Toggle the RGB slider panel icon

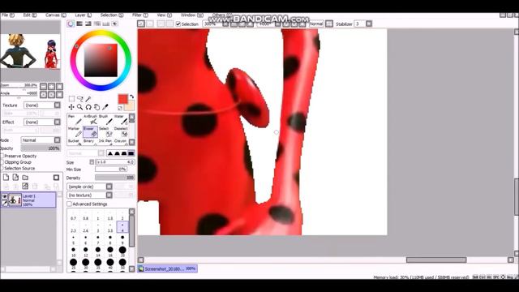[79, 24]
